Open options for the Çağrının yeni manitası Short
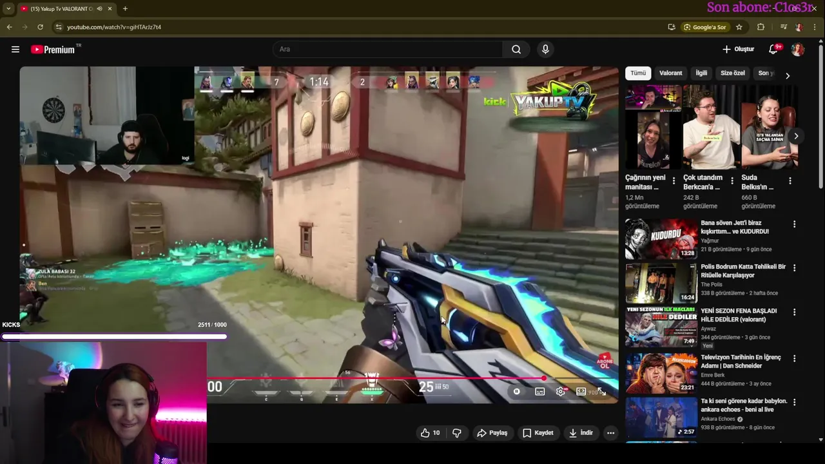825x464 pixels. coord(674,181)
